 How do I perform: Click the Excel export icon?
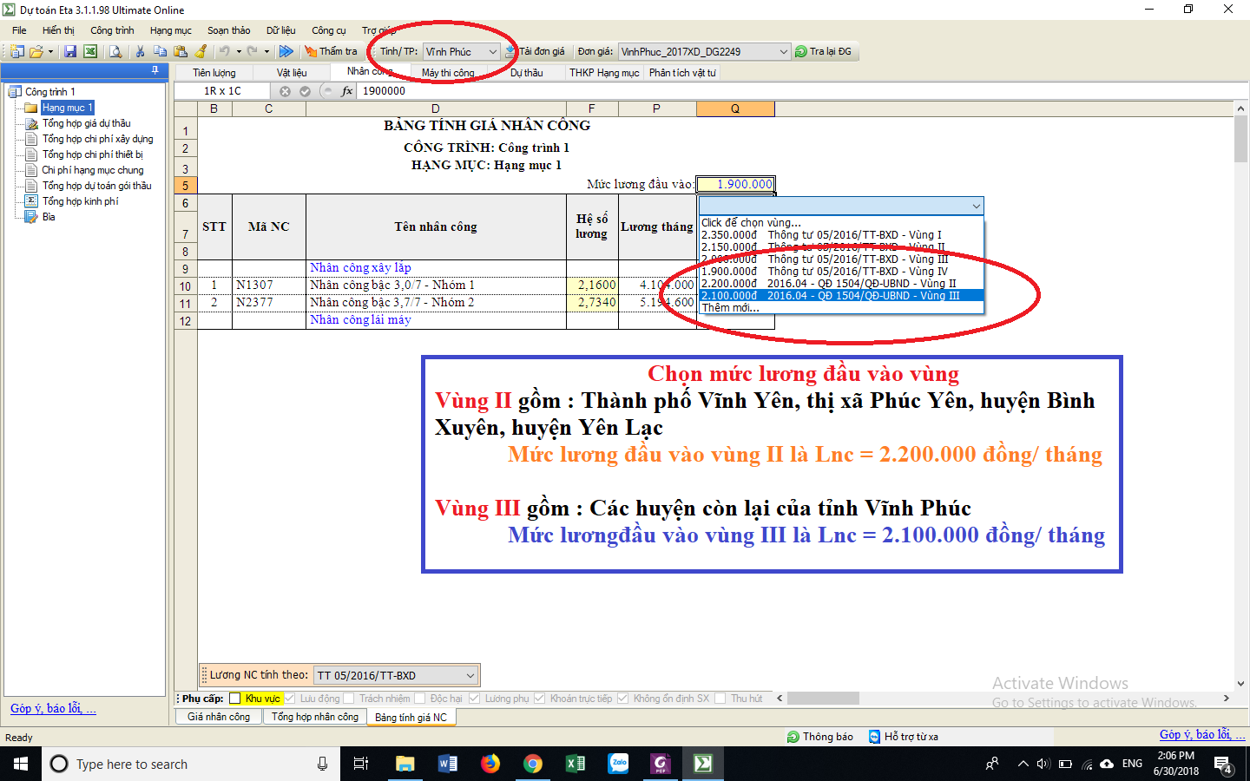pos(89,52)
